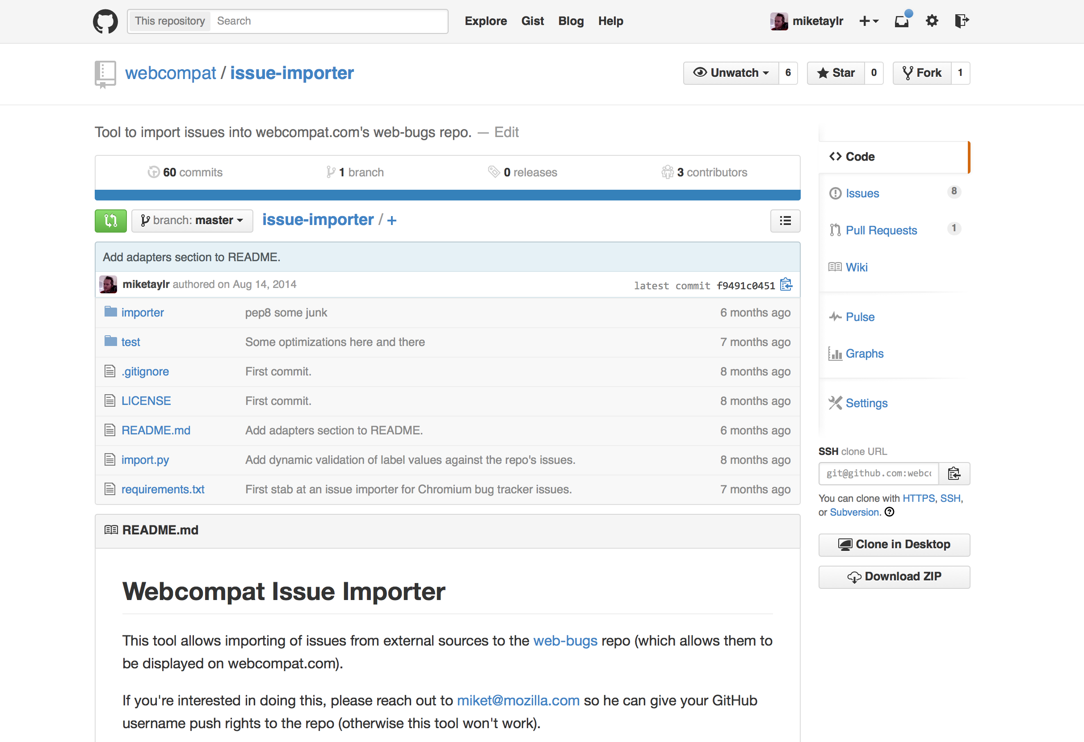
Task: Open the Issues sidebar tab
Action: pyautogui.click(x=862, y=193)
